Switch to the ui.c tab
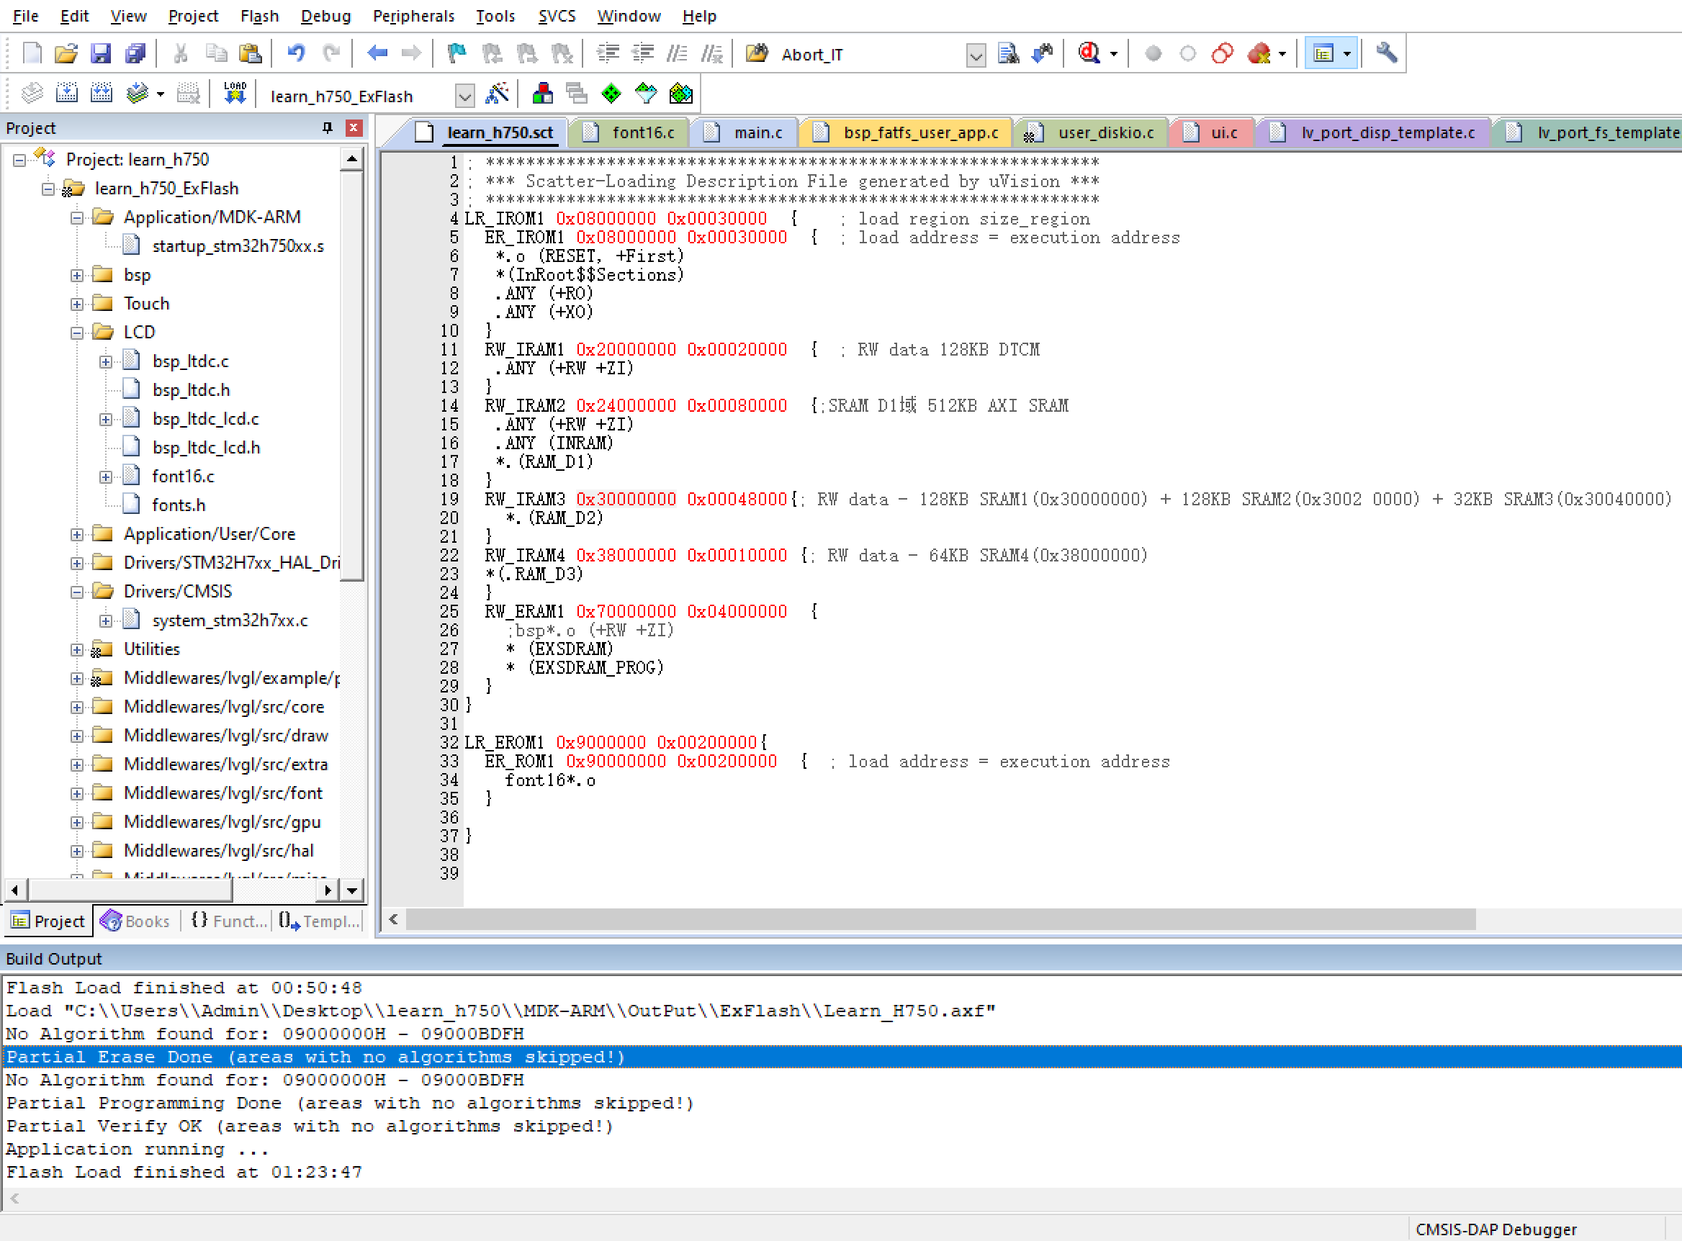The height and width of the screenshot is (1241, 1682). [x=1211, y=132]
